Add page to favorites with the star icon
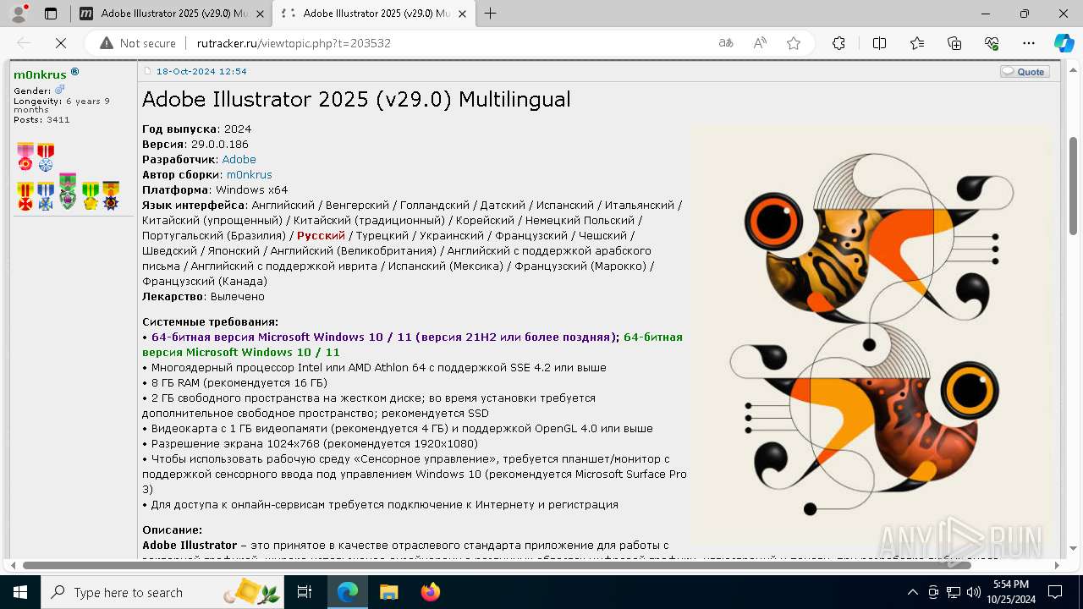The height and width of the screenshot is (609, 1083). pyautogui.click(x=794, y=43)
